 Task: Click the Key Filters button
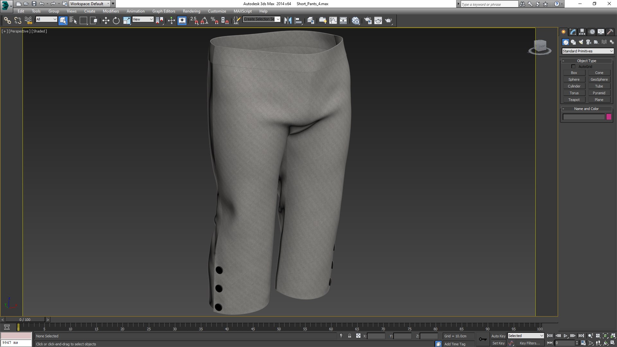click(530, 343)
